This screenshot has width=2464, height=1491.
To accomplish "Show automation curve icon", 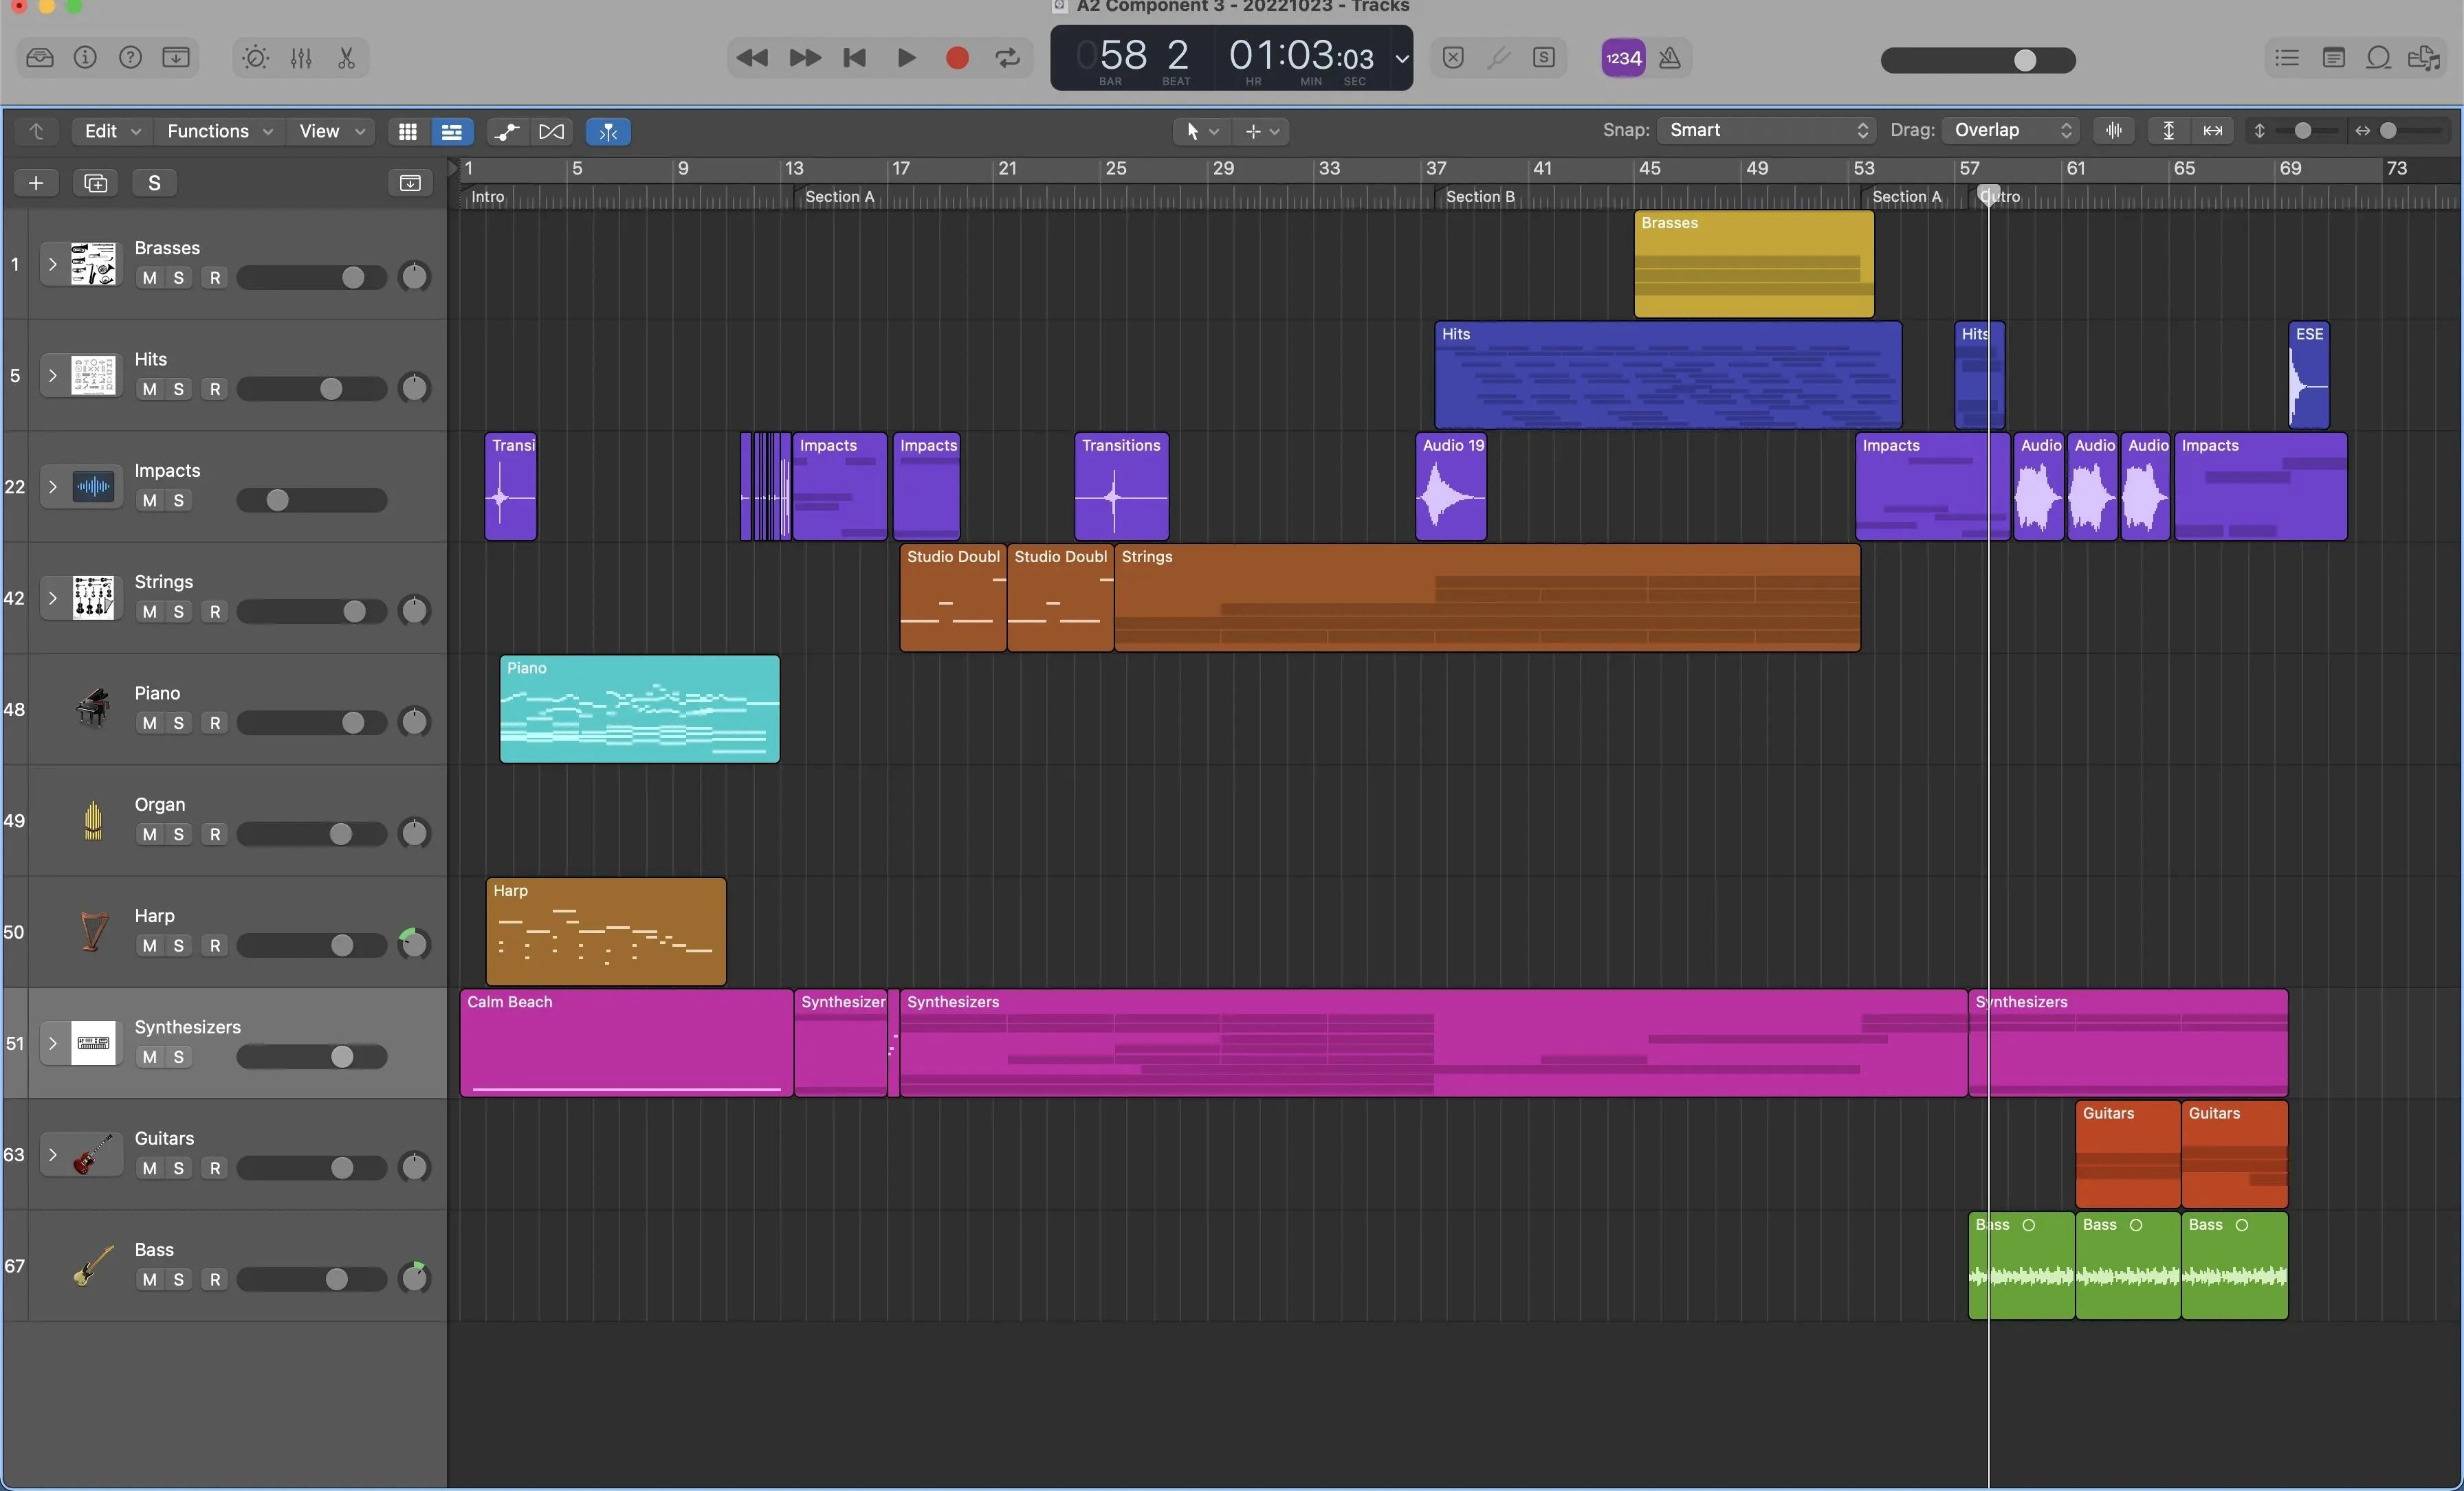I will (x=507, y=131).
